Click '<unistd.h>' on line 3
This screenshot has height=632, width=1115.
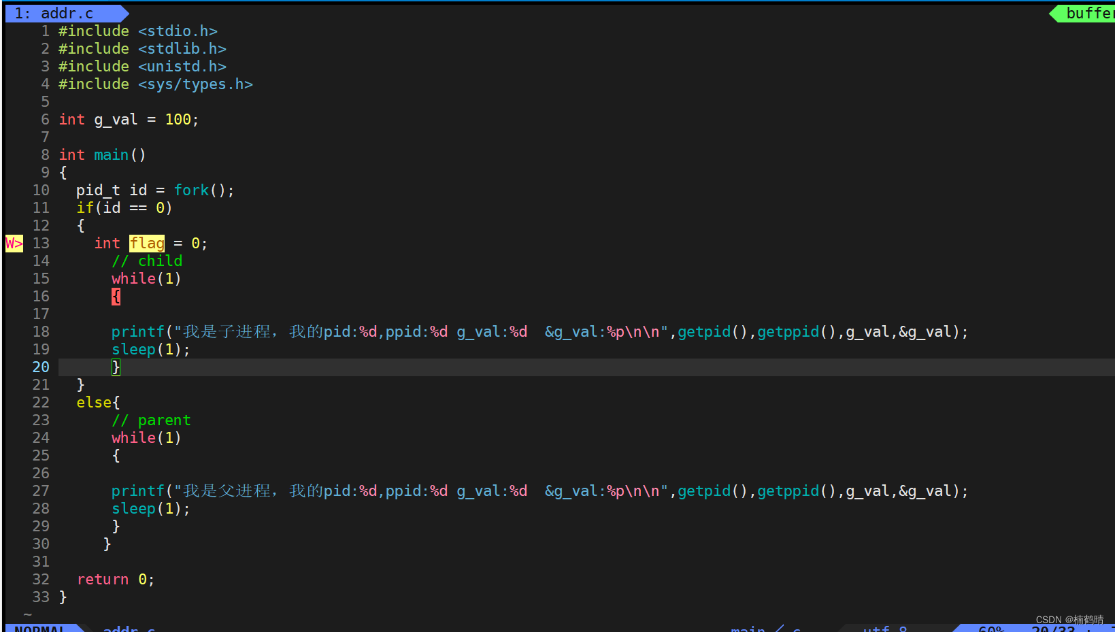(x=182, y=66)
